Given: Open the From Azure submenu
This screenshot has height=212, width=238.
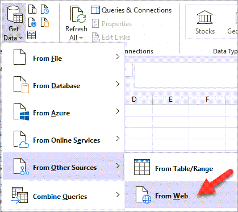Looking at the screenshot, I should pyautogui.click(x=64, y=112).
